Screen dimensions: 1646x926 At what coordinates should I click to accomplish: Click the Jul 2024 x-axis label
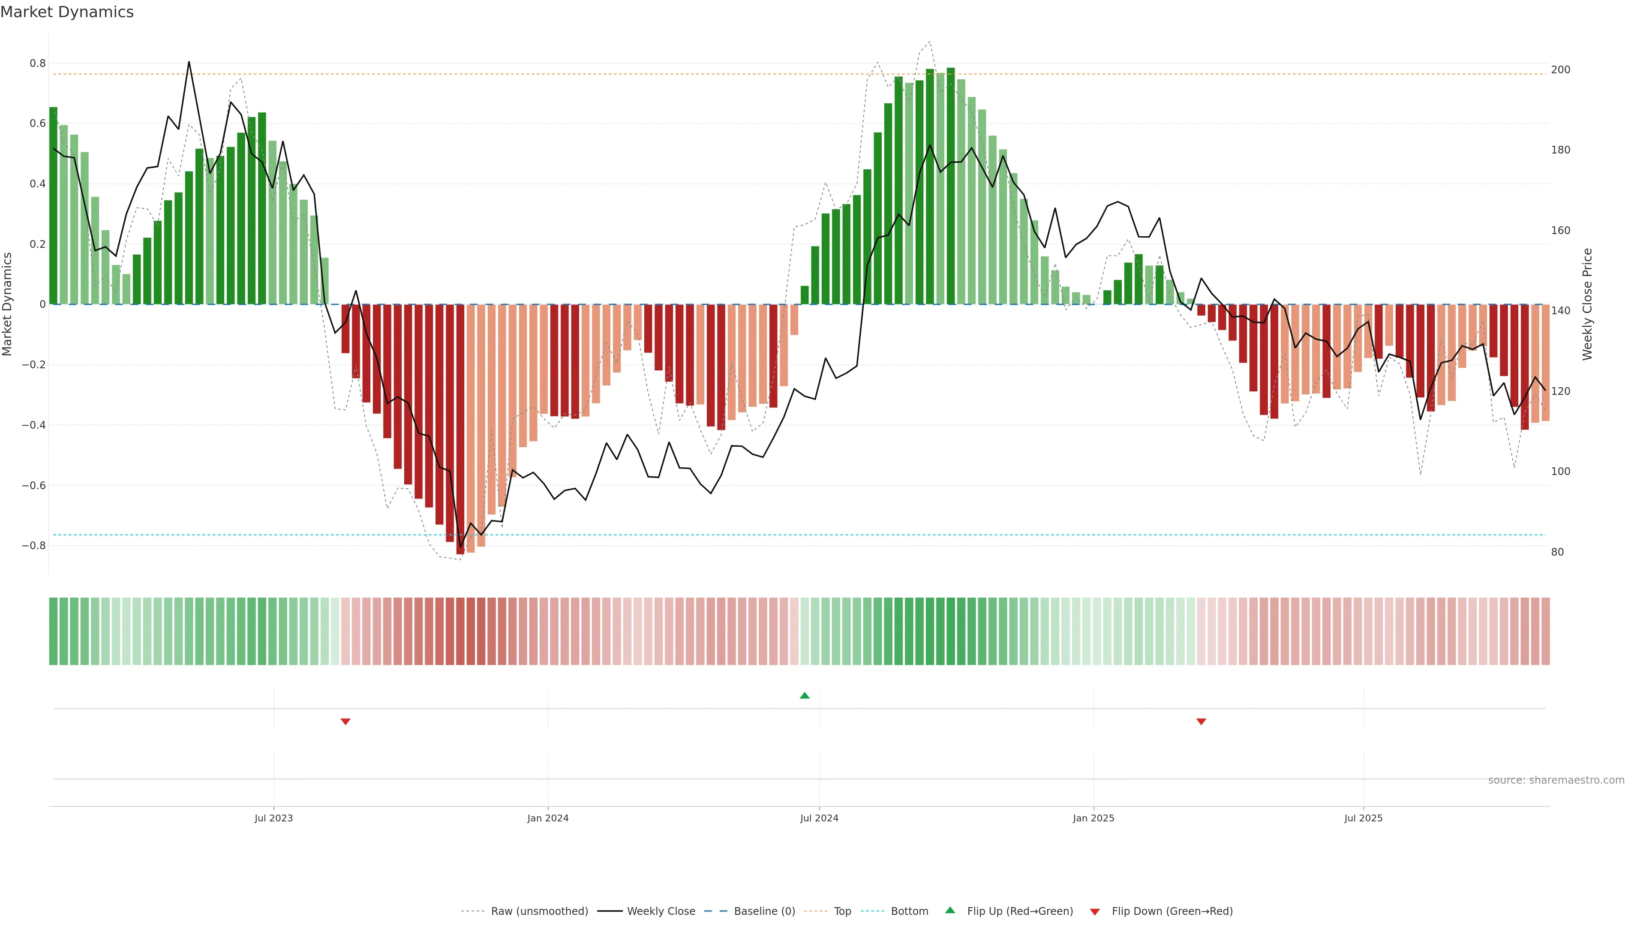pos(819,818)
